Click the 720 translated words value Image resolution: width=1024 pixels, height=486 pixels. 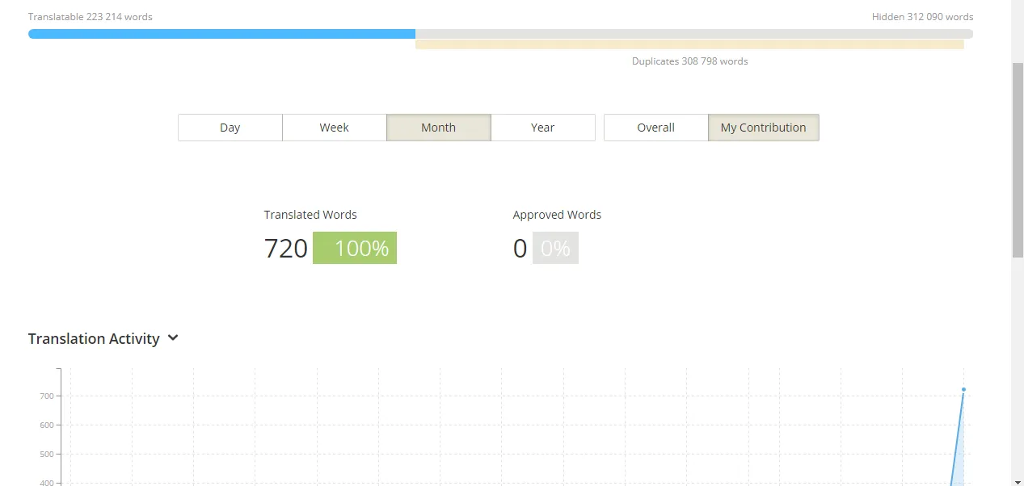coord(286,249)
